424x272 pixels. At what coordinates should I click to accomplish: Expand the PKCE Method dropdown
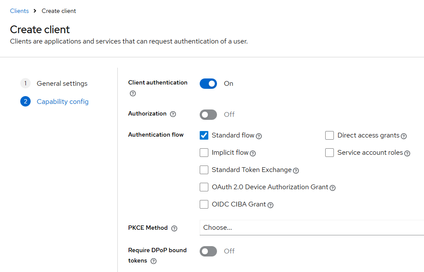pyautogui.click(x=311, y=228)
